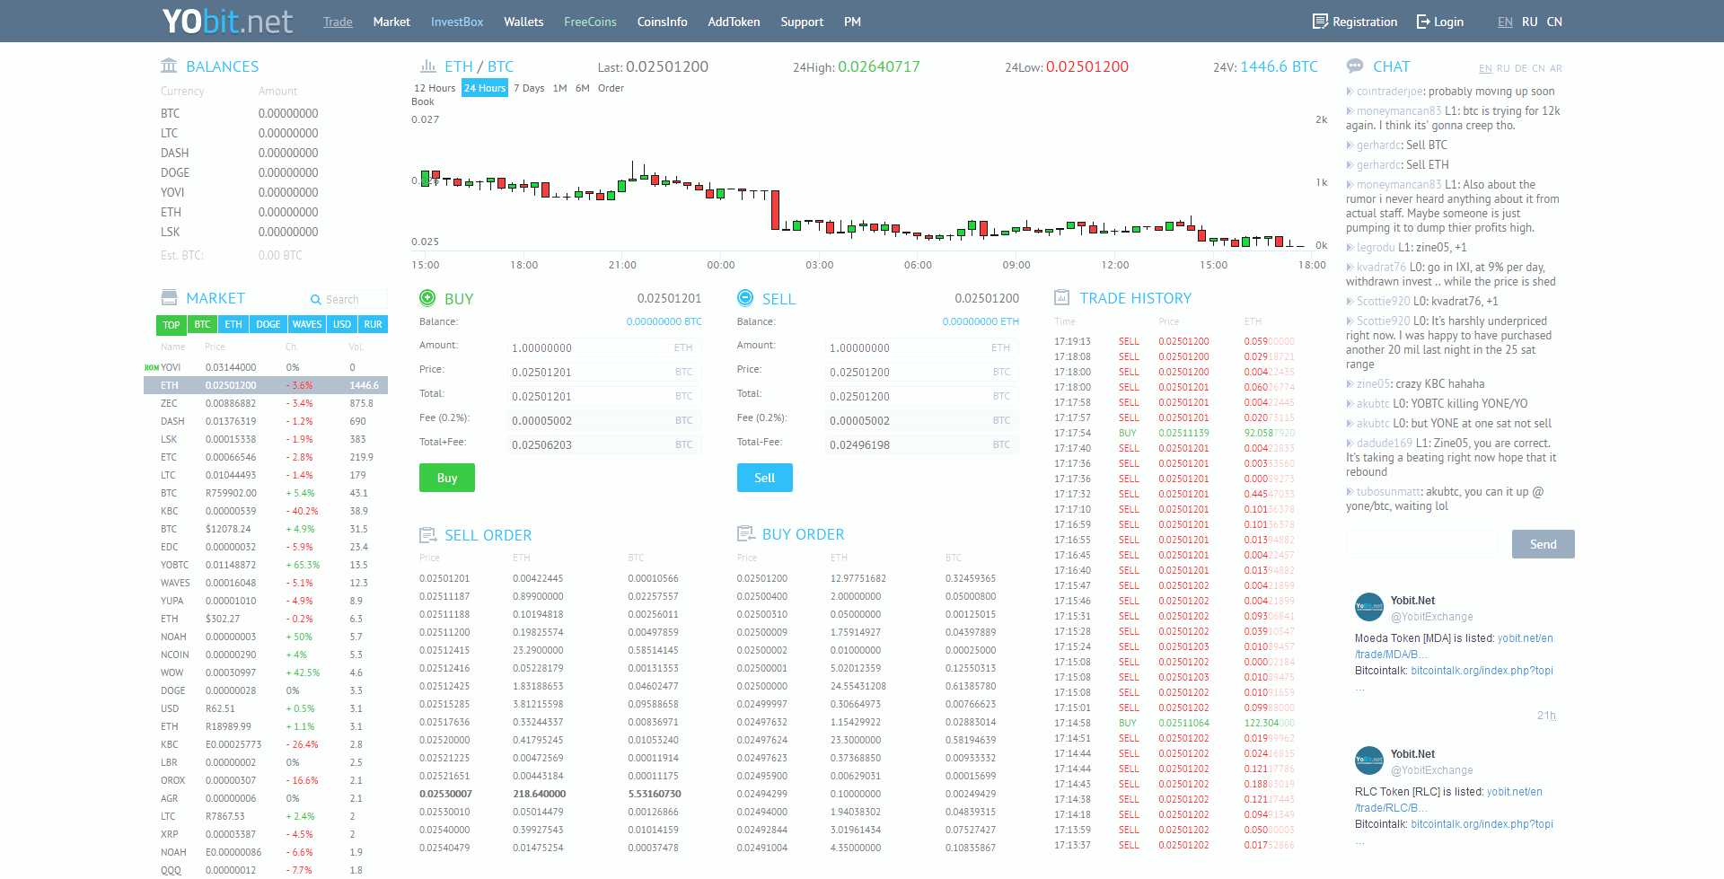Select the WAVES market tab
Image resolution: width=1724 pixels, height=879 pixels.
307,324
